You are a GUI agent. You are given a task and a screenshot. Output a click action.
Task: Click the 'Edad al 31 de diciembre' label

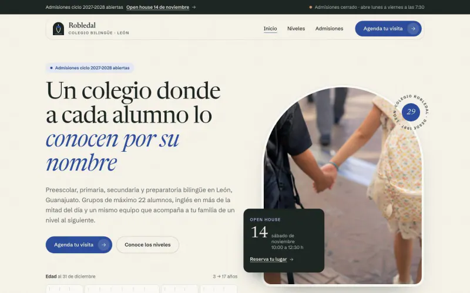point(70,277)
